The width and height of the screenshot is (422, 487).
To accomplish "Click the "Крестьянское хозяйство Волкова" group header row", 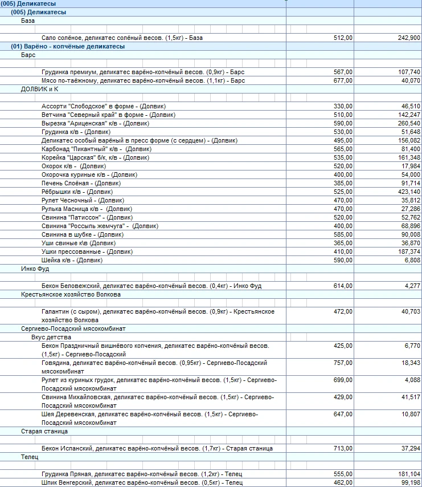I will [x=71, y=294].
